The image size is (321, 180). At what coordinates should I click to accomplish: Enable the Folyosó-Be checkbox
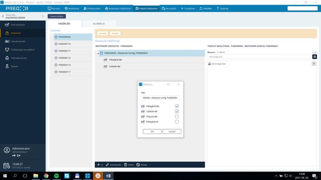(x=177, y=116)
